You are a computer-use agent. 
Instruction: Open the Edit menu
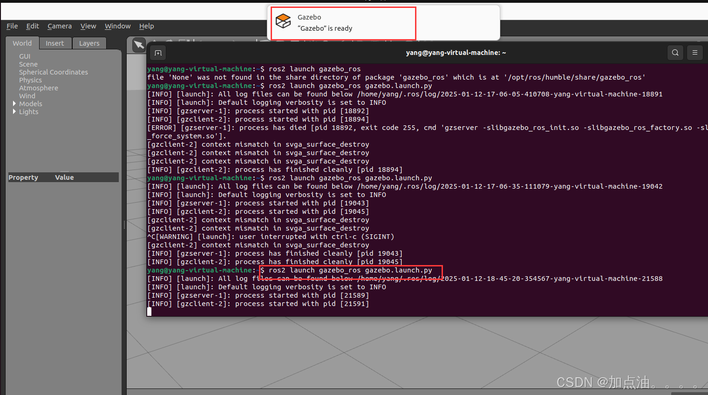(33, 26)
